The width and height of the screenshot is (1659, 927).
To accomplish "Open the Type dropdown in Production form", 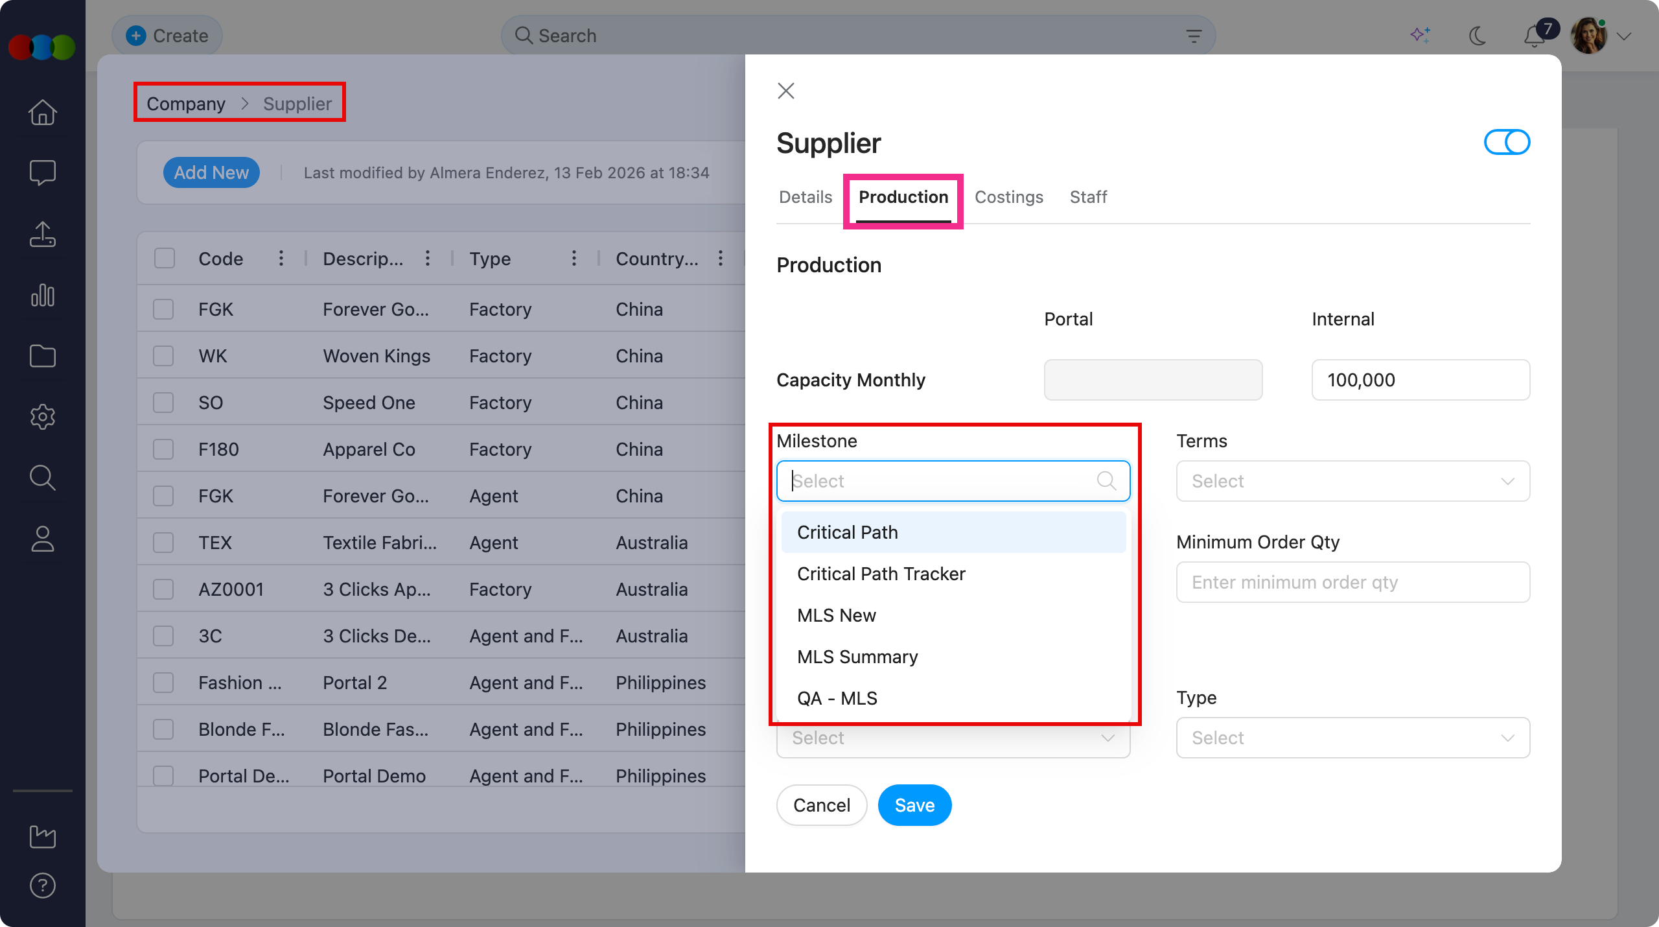I will click(1353, 738).
